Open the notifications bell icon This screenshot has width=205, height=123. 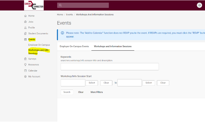pos(199,5)
